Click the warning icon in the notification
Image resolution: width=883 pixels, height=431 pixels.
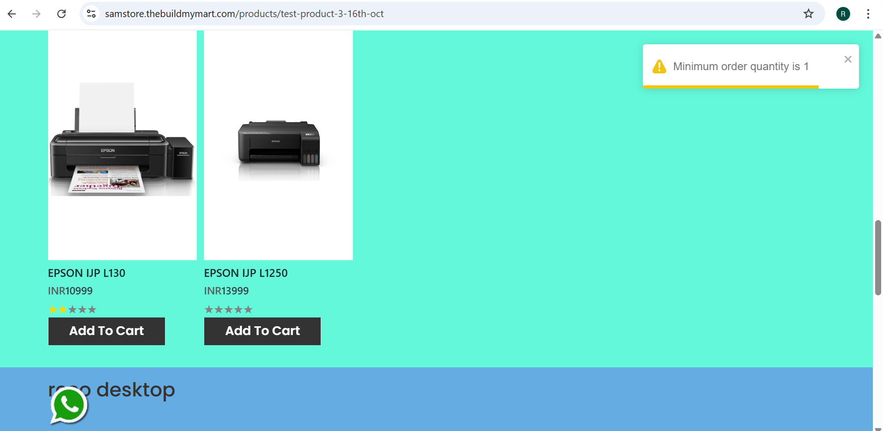click(659, 66)
